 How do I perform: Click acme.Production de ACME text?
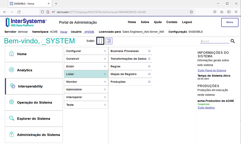click(216, 101)
